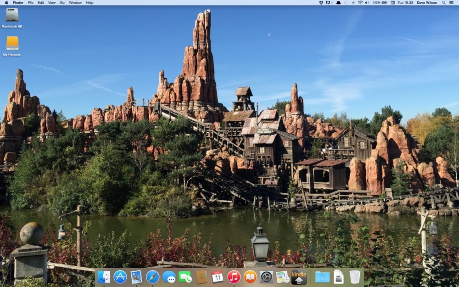
Task: Launch FaceTime from the dock
Action: tap(185, 277)
